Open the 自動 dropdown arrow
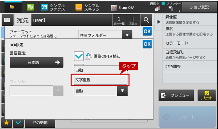Screen dimensions: 218x129 (122, 91)
